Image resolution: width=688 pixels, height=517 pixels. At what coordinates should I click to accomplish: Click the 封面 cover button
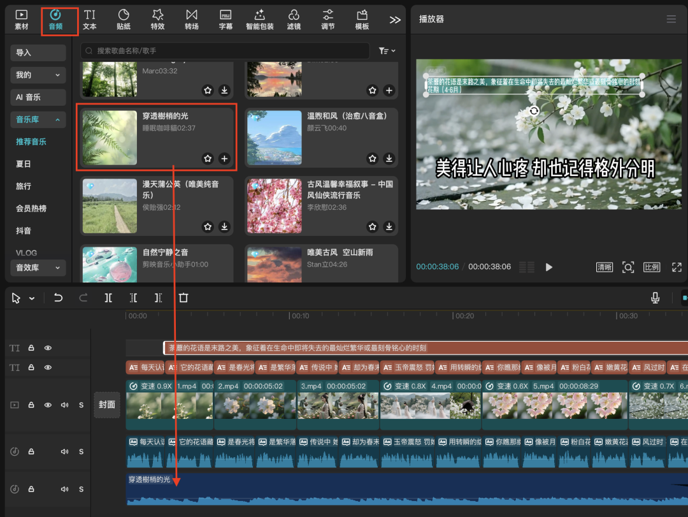[107, 405]
